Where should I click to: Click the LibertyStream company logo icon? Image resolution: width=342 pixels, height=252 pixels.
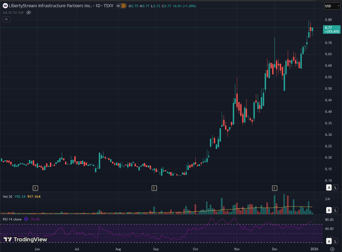coord(5,6)
